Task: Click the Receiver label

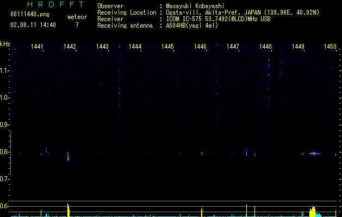Action: coord(110,19)
